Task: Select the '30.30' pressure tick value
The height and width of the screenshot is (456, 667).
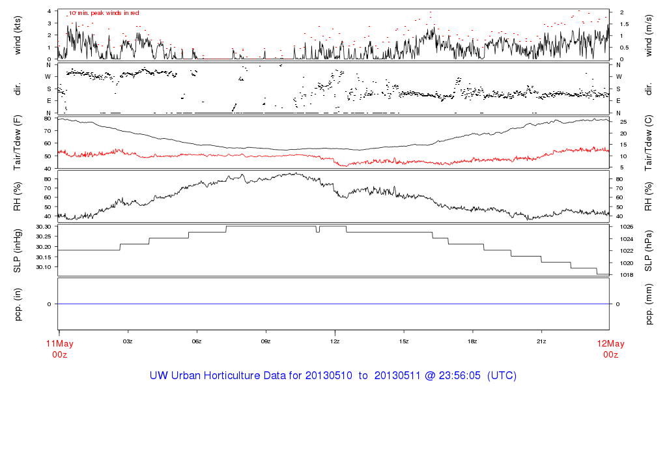Action: pyautogui.click(x=44, y=227)
